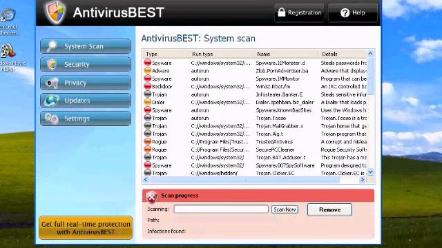Open Help from the header
This screenshot has width=442, height=248.
click(x=353, y=12)
